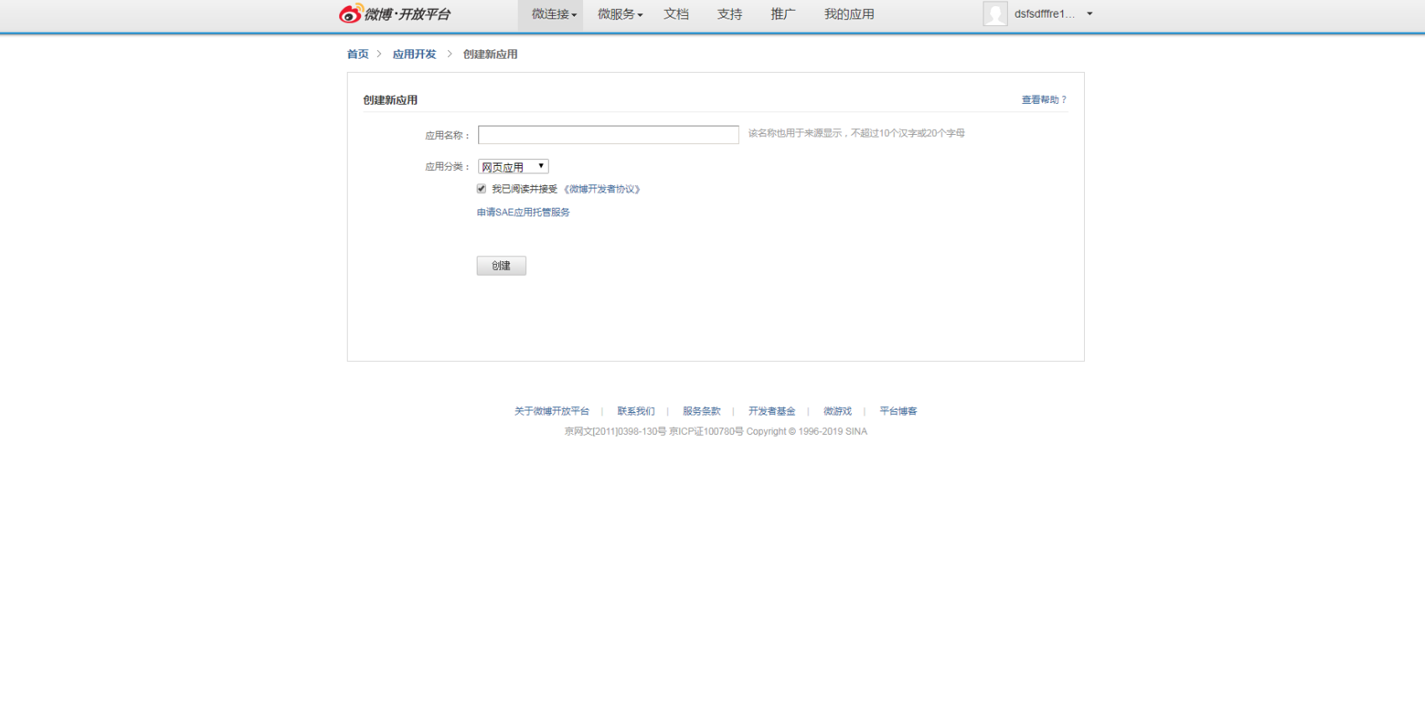This screenshot has height=702, width=1425.
Task: Toggle the developer agreement checkbox
Action: pyautogui.click(x=482, y=189)
